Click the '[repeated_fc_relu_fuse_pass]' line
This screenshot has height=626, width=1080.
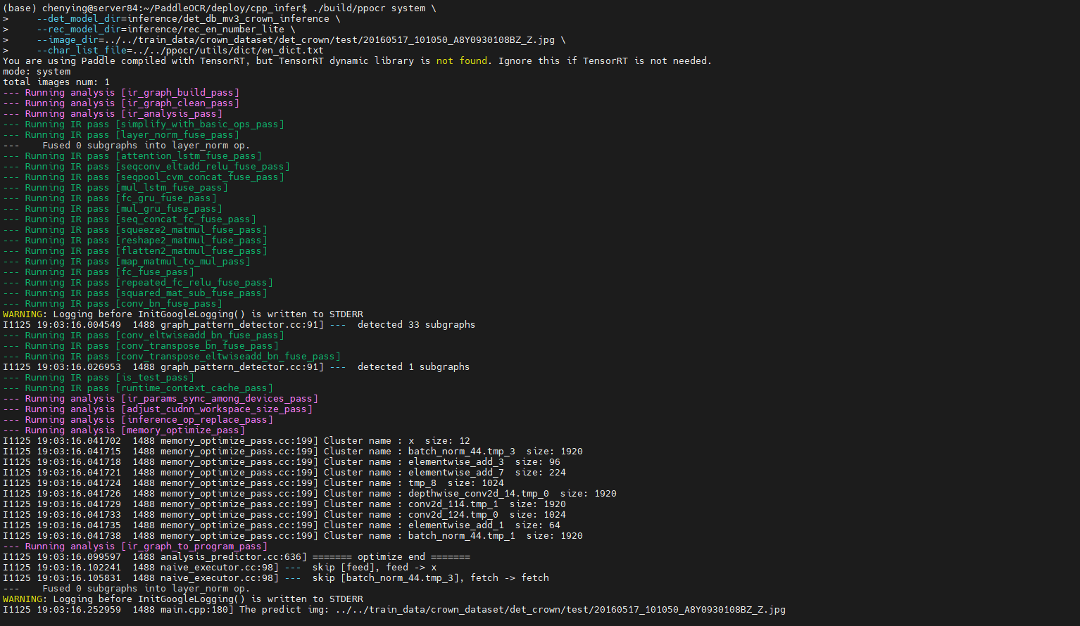[x=138, y=283]
